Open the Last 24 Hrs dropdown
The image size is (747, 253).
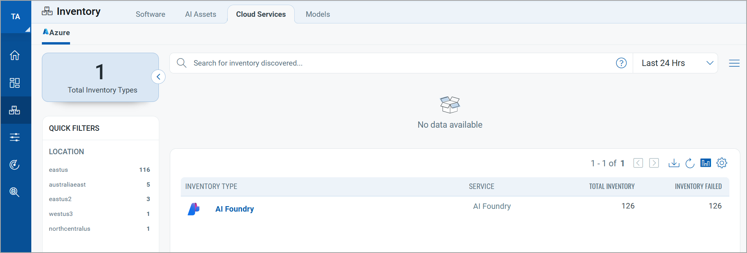675,63
